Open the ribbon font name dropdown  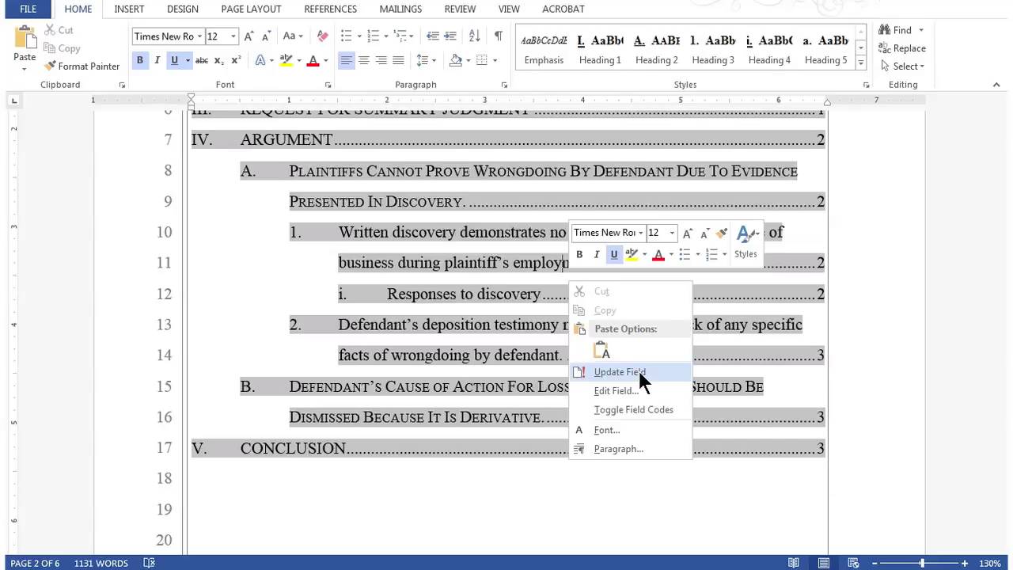coord(199,36)
